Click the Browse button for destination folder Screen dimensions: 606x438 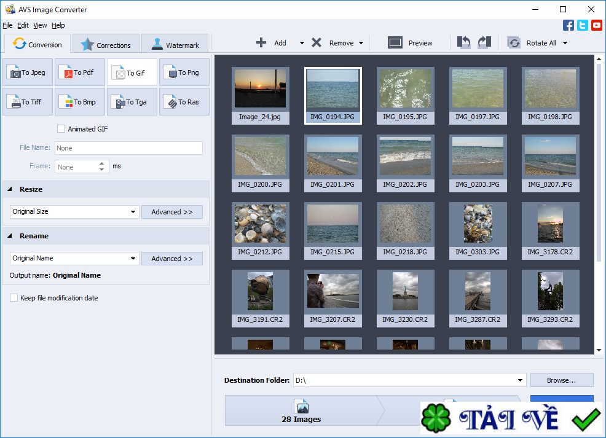click(561, 380)
